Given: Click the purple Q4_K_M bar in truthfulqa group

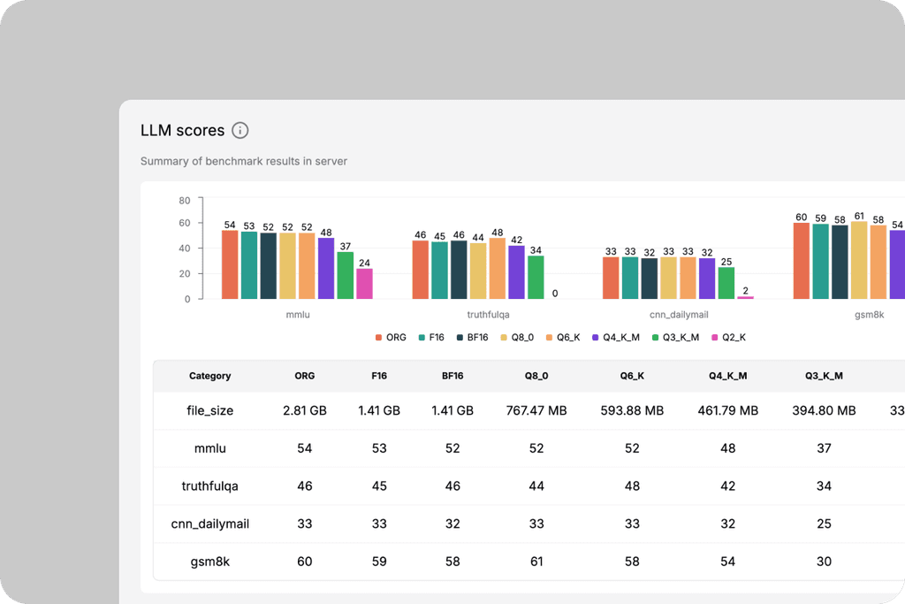Looking at the screenshot, I should pyautogui.click(x=516, y=272).
